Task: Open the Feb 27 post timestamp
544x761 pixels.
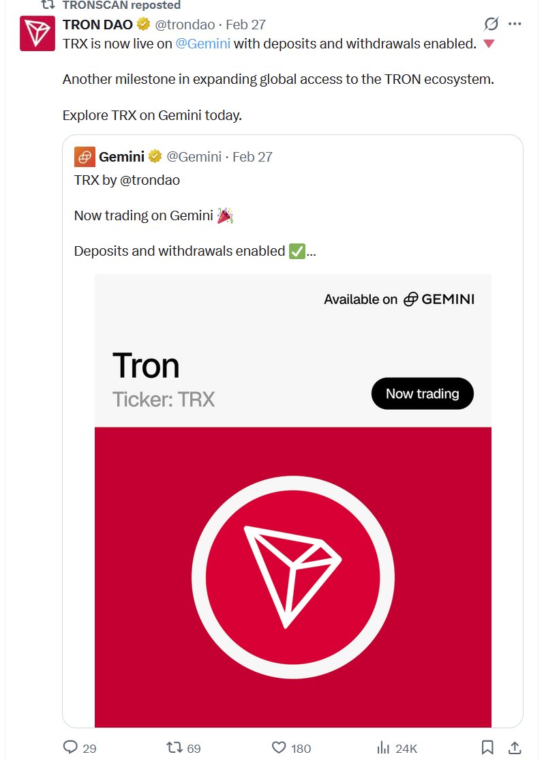Action: click(246, 25)
